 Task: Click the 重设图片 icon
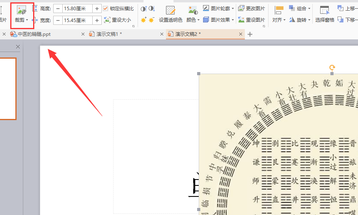(x=241, y=20)
